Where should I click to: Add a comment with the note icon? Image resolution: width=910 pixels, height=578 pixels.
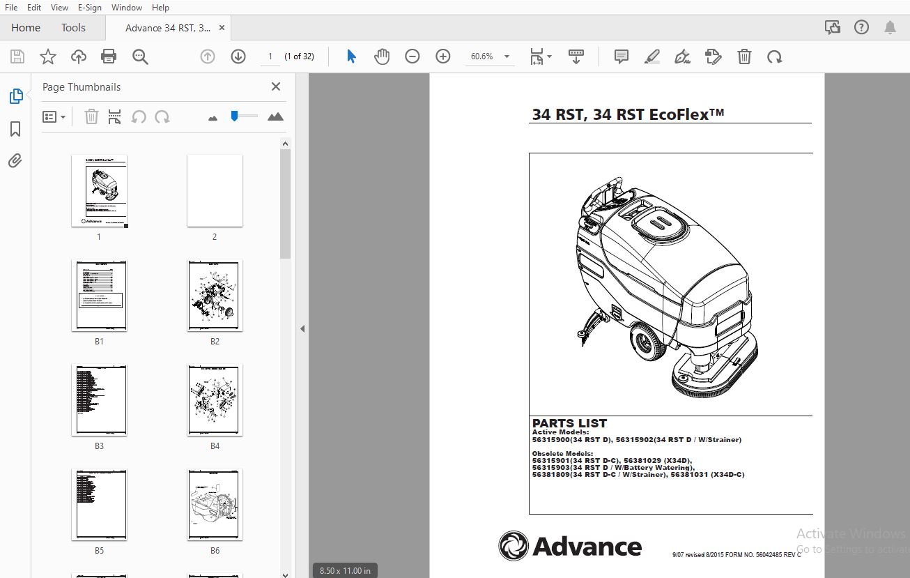click(622, 56)
